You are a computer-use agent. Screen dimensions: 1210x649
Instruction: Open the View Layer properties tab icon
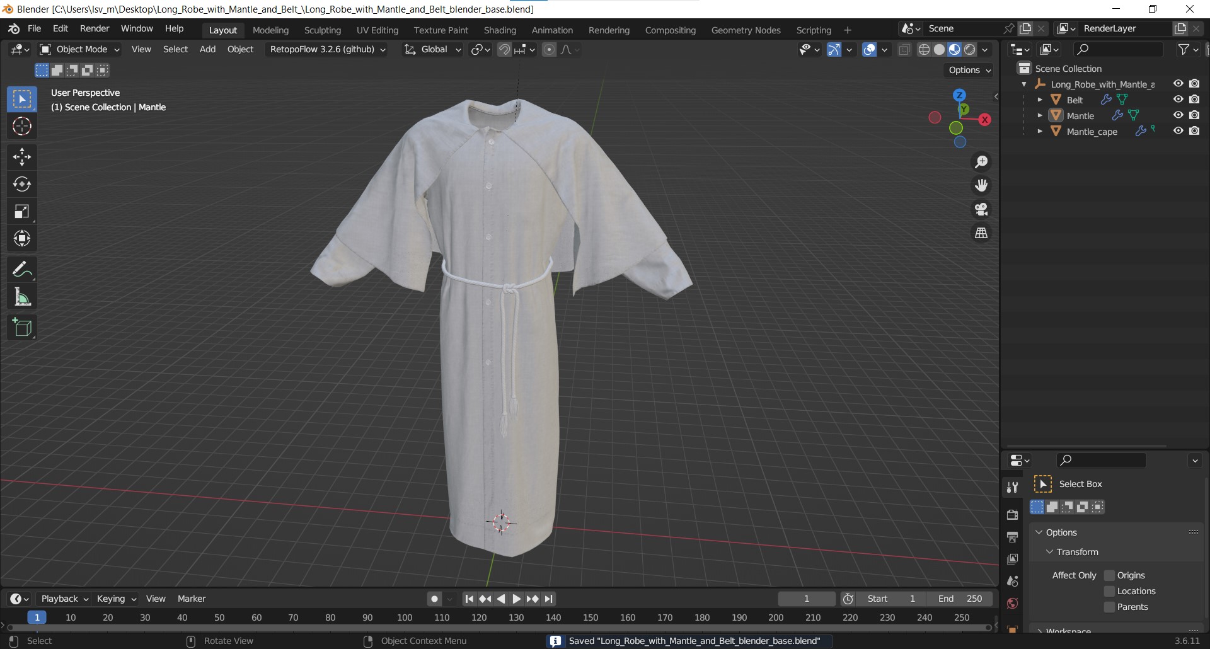click(1012, 559)
